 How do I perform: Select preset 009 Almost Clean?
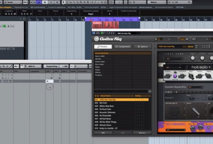click(122, 125)
